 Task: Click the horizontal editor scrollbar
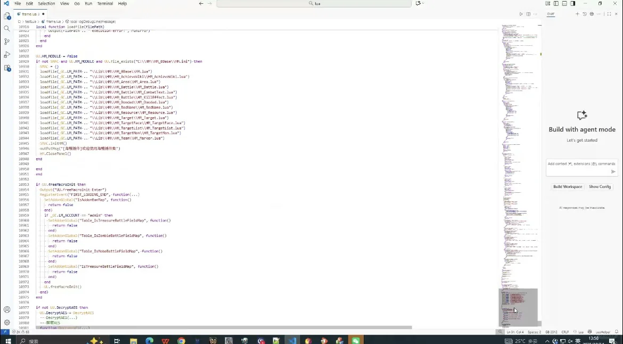224,327
